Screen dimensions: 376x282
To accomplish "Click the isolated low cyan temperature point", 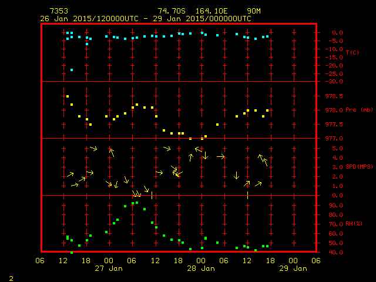I will pyautogui.click(x=72, y=70).
